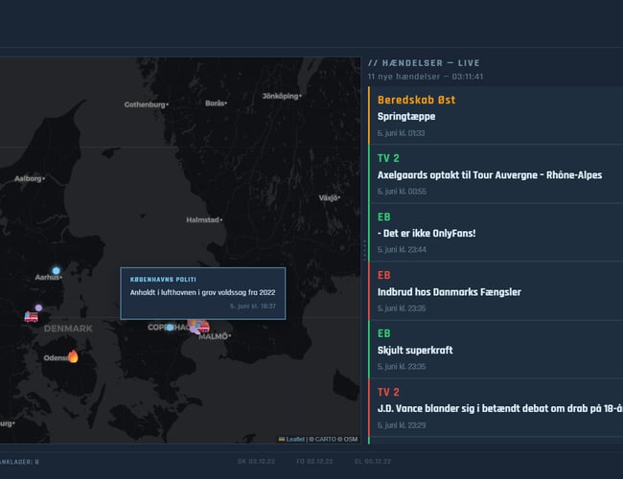Click the Aalborg city label on map
The height and width of the screenshot is (479, 623).
pos(28,178)
